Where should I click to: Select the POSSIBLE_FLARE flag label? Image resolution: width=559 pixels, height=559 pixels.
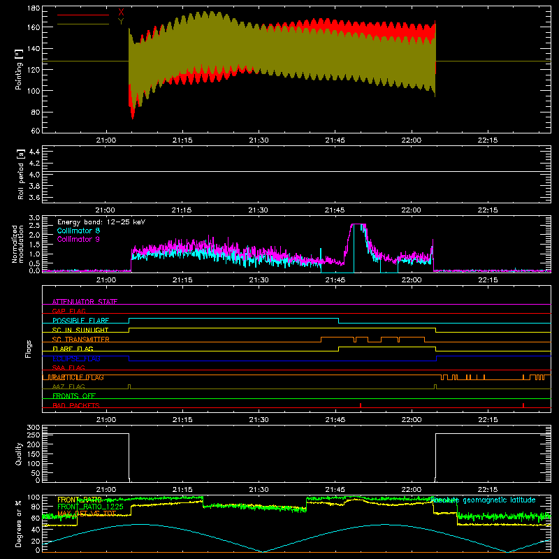[80, 321]
